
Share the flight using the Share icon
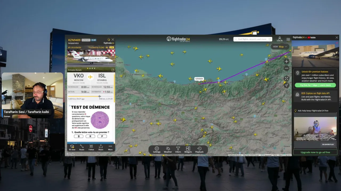pyautogui.click(x=101, y=147)
